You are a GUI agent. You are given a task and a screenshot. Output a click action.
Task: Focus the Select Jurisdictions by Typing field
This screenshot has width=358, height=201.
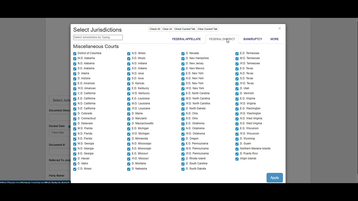click(98, 37)
